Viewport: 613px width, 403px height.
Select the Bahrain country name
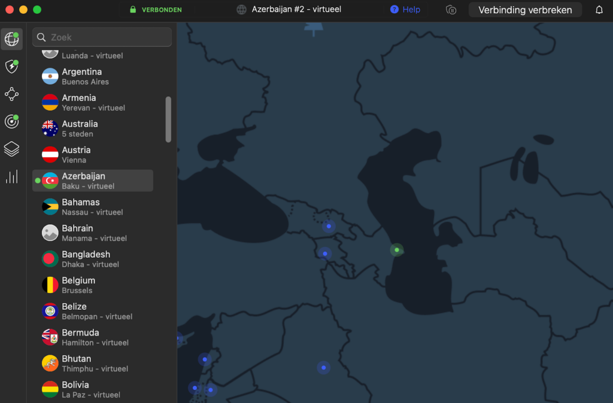pyautogui.click(x=77, y=228)
